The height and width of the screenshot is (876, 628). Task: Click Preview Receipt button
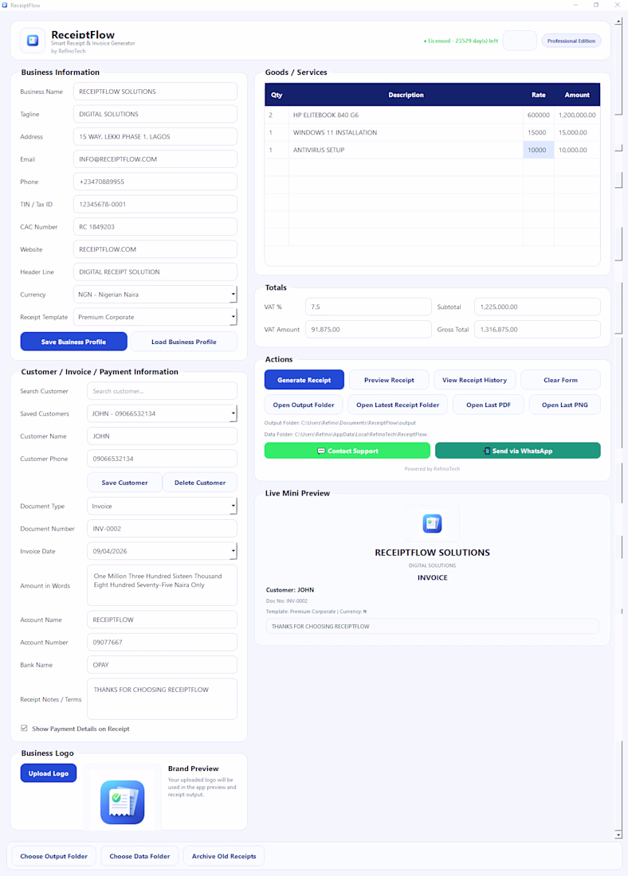[x=389, y=380]
